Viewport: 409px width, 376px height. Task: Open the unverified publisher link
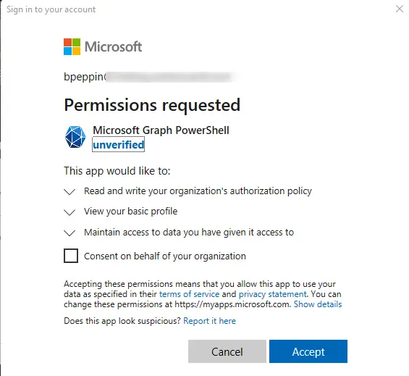(119, 144)
